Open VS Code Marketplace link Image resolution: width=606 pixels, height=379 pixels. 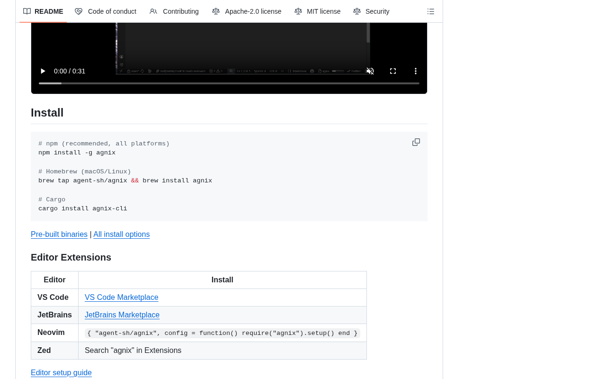click(122, 298)
